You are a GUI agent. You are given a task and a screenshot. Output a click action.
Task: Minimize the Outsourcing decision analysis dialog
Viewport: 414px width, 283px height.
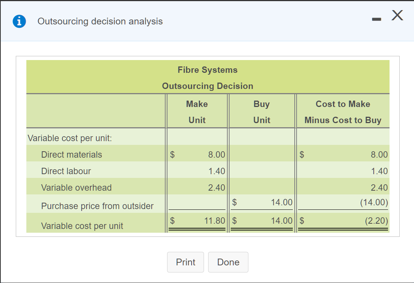pyautogui.click(x=376, y=19)
